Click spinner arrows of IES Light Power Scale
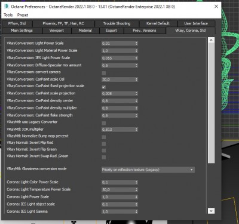 tap(136, 58)
